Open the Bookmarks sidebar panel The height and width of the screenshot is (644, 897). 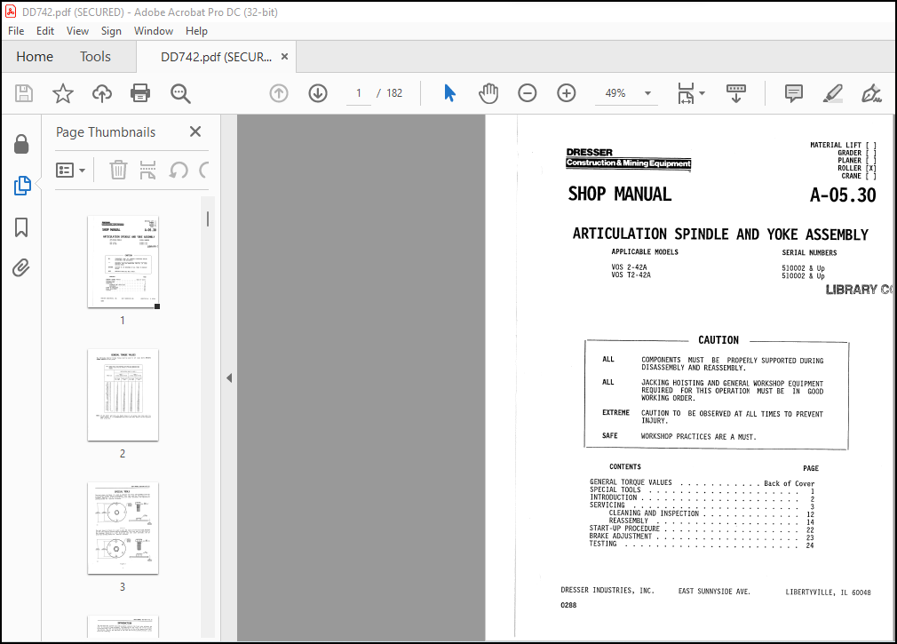coord(21,227)
